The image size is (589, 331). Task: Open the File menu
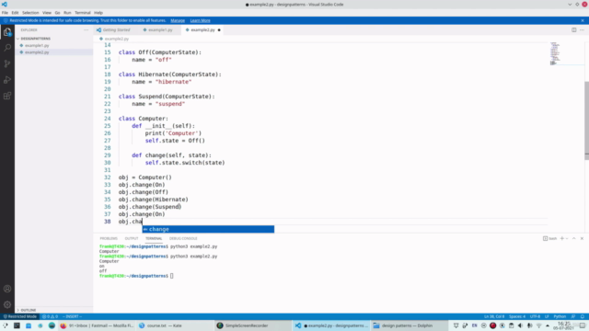[x=5, y=13]
